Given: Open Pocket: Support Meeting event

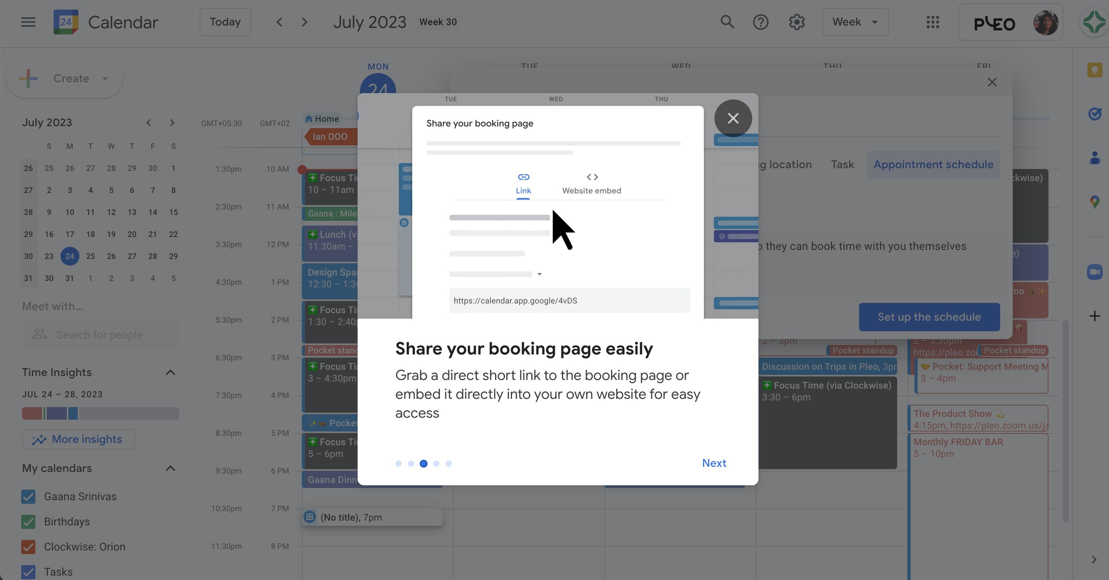Looking at the screenshot, I should pos(982,376).
